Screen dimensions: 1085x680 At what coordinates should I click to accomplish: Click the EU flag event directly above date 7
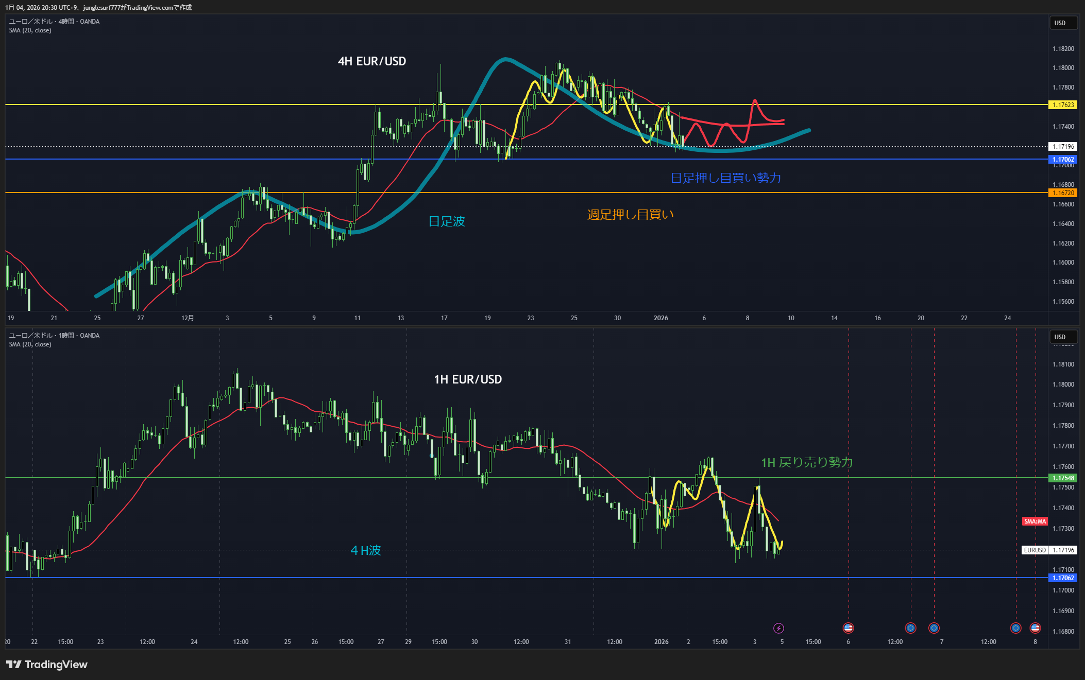coord(934,628)
